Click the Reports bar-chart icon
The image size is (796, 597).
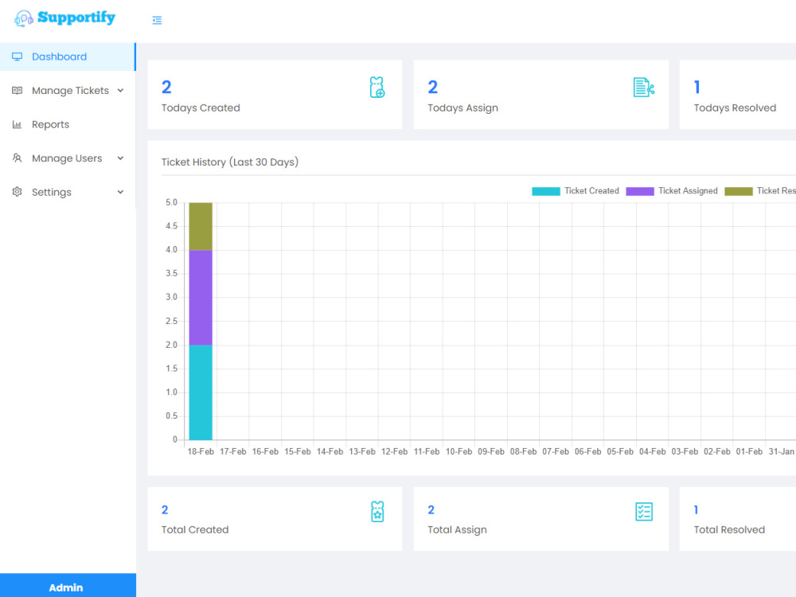pyautogui.click(x=17, y=124)
